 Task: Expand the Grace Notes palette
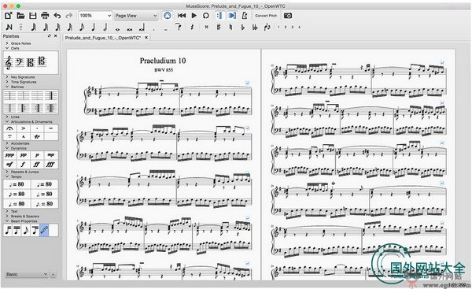pyautogui.click(x=7, y=43)
